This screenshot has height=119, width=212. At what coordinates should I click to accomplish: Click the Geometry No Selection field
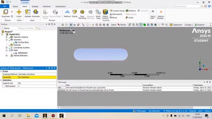(37, 77)
